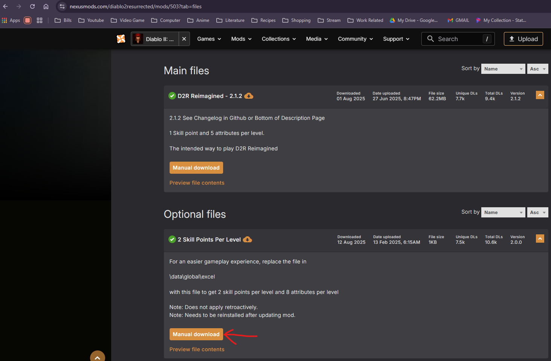The width and height of the screenshot is (551, 361).
Task: Open the GMAIL bookmark
Action: (458, 20)
